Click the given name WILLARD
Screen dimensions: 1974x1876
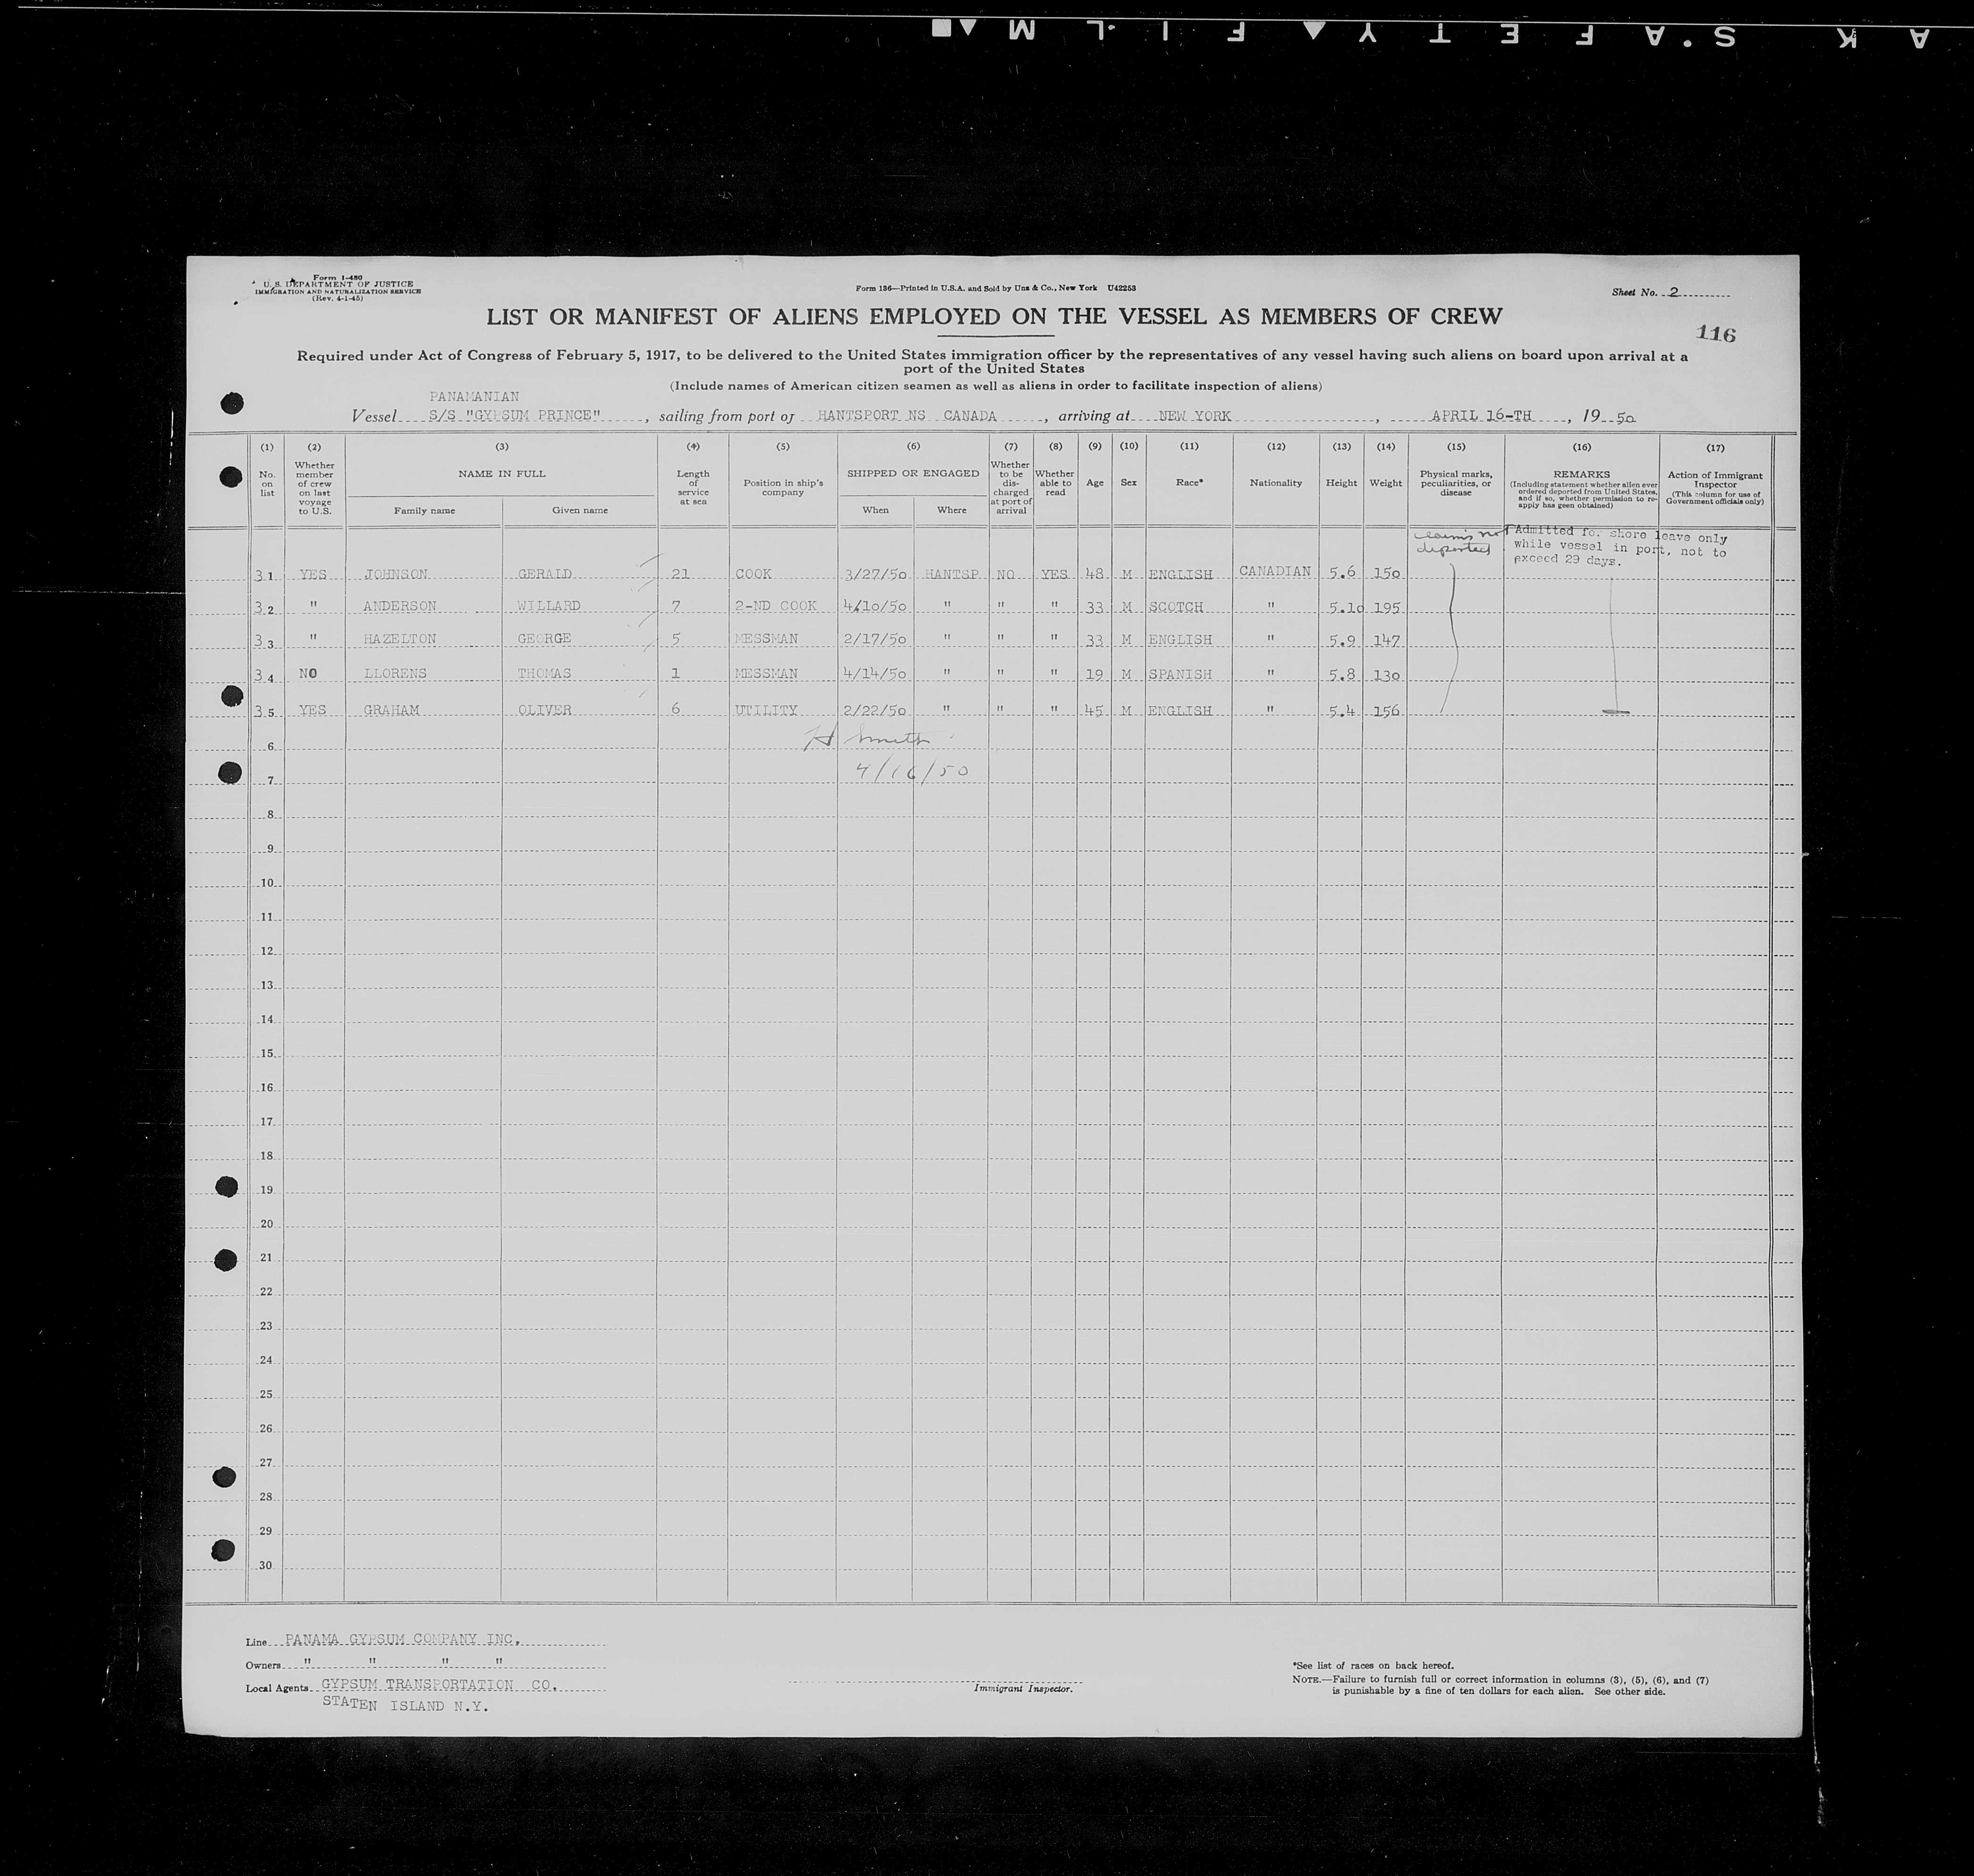click(x=548, y=606)
